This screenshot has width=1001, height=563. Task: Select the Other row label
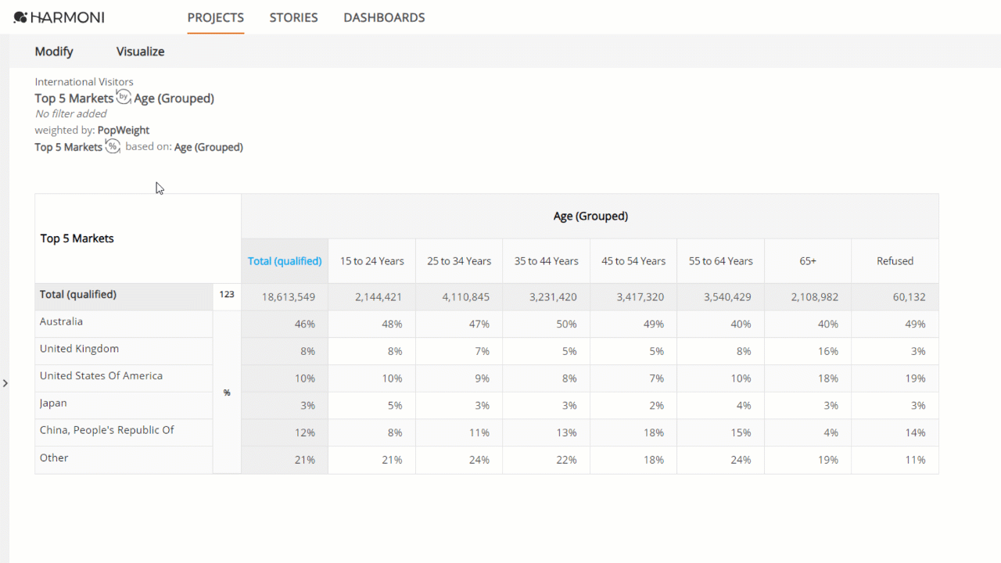click(124, 458)
